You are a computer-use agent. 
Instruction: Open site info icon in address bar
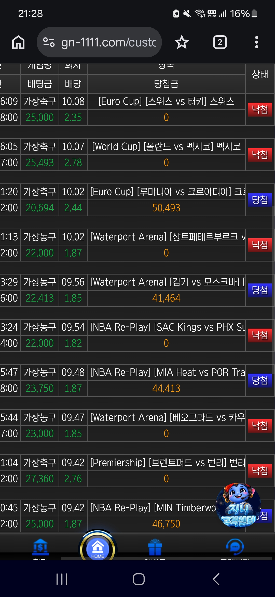[49, 42]
